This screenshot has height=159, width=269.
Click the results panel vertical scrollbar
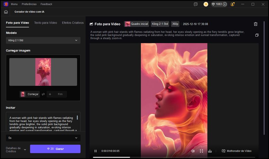coord(264,78)
